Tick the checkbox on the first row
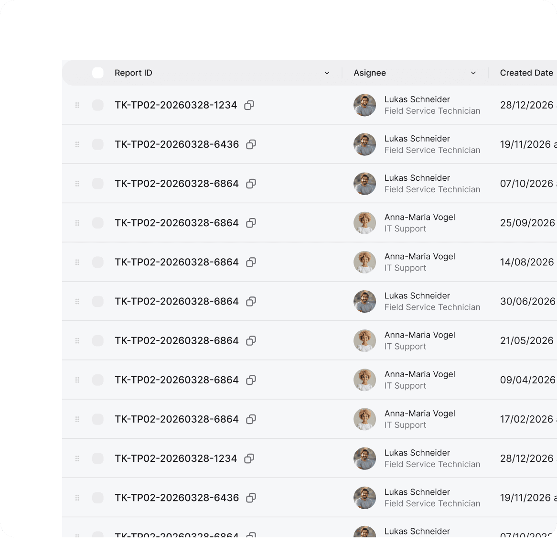This screenshot has height=545, width=557. pyautogui.click(x=98, y=105)
